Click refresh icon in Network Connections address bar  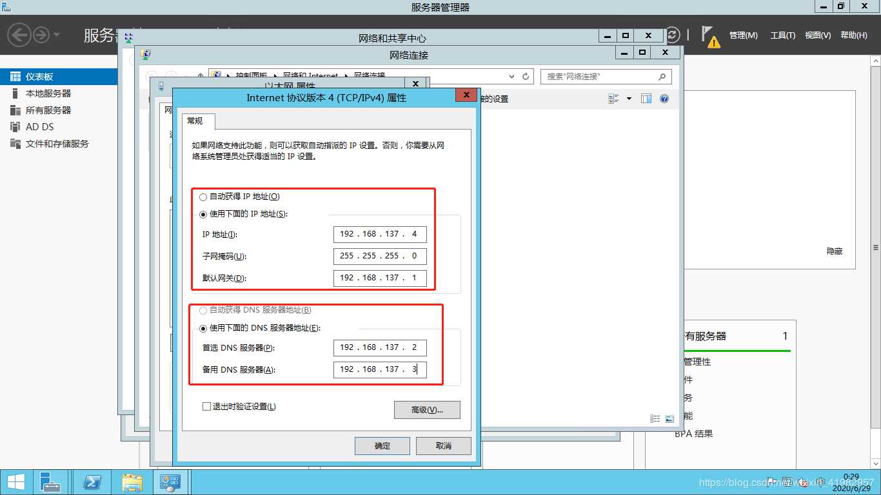[x=526, y=76]
